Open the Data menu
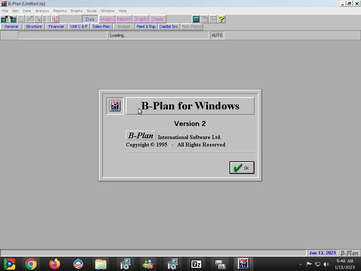361x271 pixels. point(27,11)
